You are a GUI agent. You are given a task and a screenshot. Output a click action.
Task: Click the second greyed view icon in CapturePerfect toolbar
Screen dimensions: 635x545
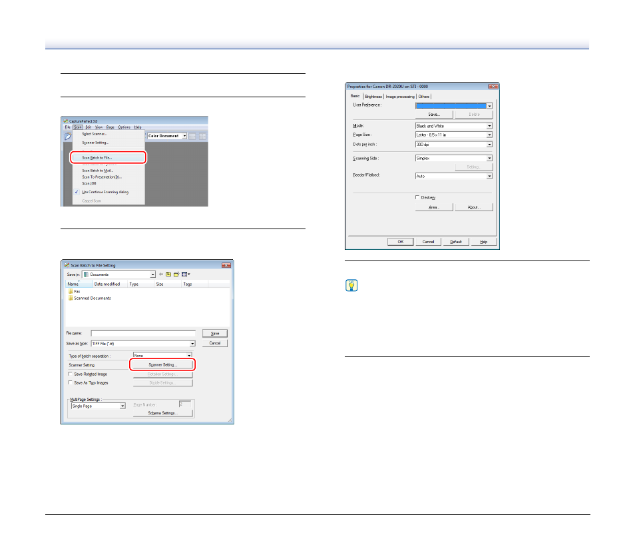202,136
